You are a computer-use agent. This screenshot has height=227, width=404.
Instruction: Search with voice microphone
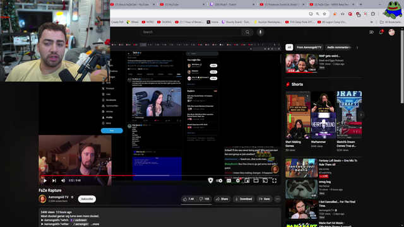[260, 32]
